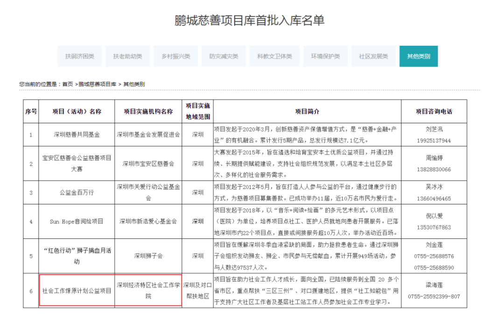Select the 乡村振兴类 tab
Screen dimensions: 504x322
coord(176,56)
